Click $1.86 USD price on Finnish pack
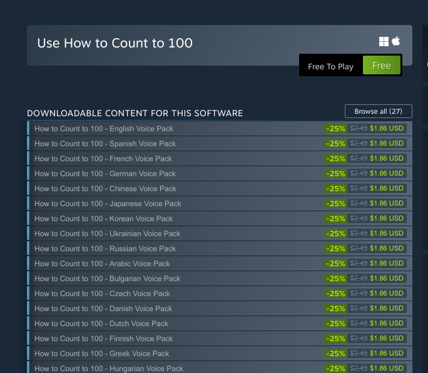Viewport: 428px width, 373px height. 387,338
